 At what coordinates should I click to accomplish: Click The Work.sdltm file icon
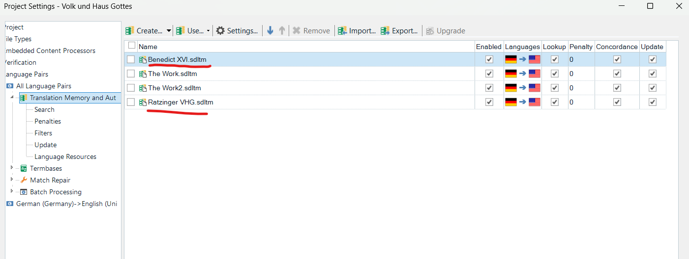tap(143, 74)
